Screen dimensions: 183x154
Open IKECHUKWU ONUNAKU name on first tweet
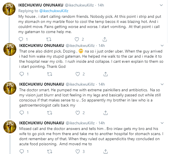41,5
